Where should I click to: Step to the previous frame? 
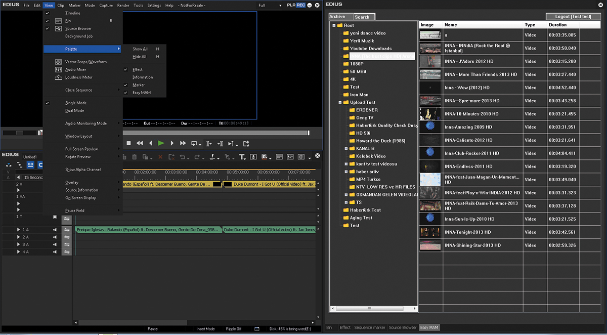150,144
